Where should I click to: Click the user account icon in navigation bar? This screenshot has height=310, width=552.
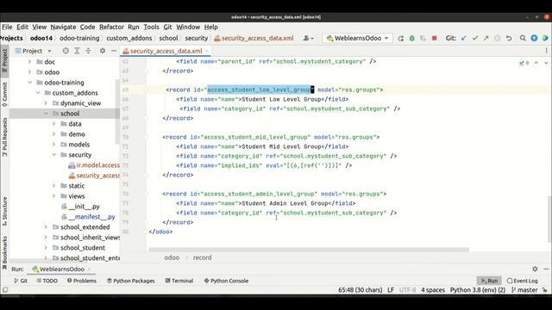click(309, 38)
